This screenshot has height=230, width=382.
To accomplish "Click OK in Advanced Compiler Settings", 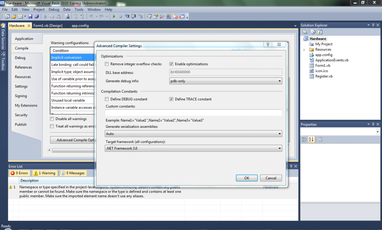I will click(247, 178).
